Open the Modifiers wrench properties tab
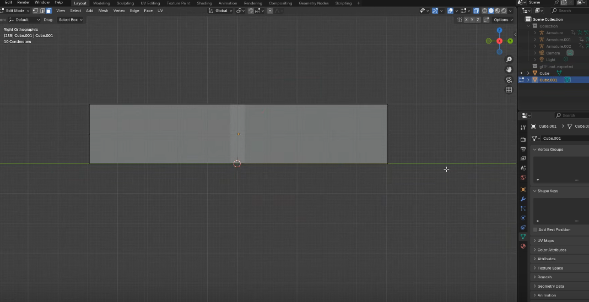 tap(523, 199)
